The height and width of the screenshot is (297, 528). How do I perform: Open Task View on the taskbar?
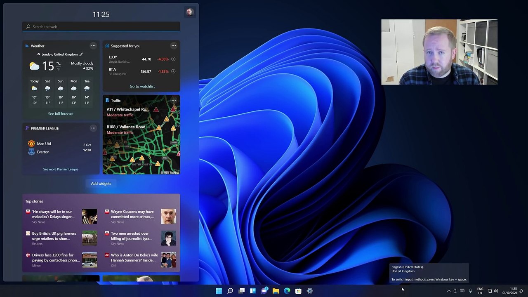pyautogui.click(x=242, y=291)
